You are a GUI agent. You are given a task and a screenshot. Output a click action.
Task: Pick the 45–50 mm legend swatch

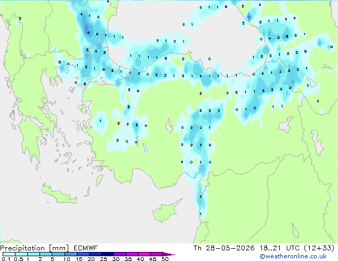157,254
